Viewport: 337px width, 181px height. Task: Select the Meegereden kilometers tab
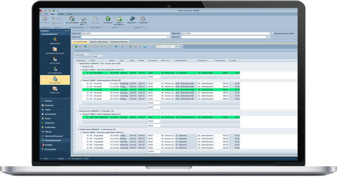(119, 42)
